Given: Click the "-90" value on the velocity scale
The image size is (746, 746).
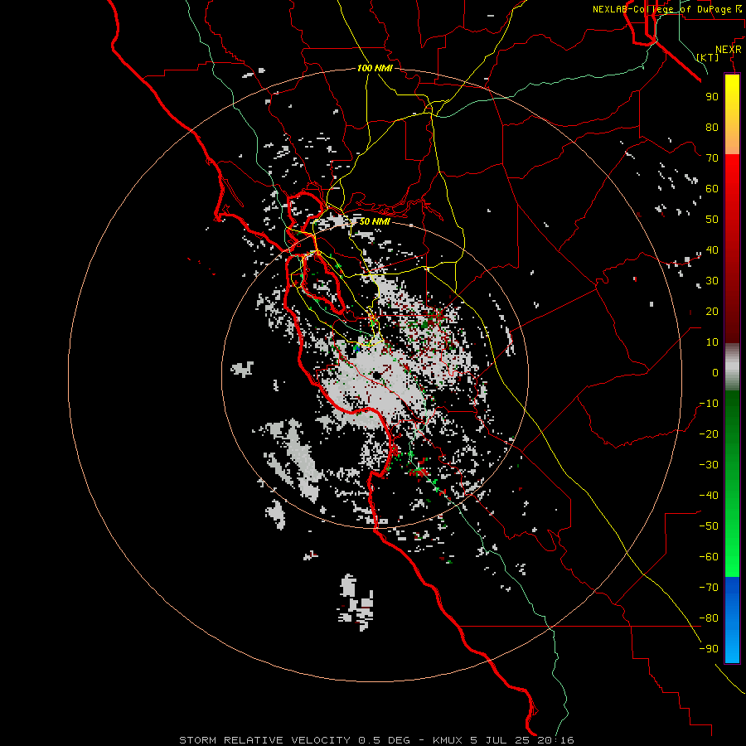Looking at the screenshot, I should point(709,649).
